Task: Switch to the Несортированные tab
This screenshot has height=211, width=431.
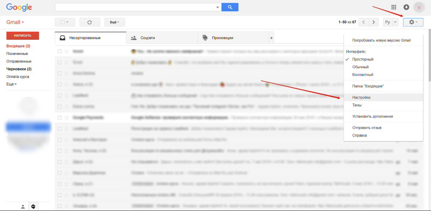Action: [90, 38]
